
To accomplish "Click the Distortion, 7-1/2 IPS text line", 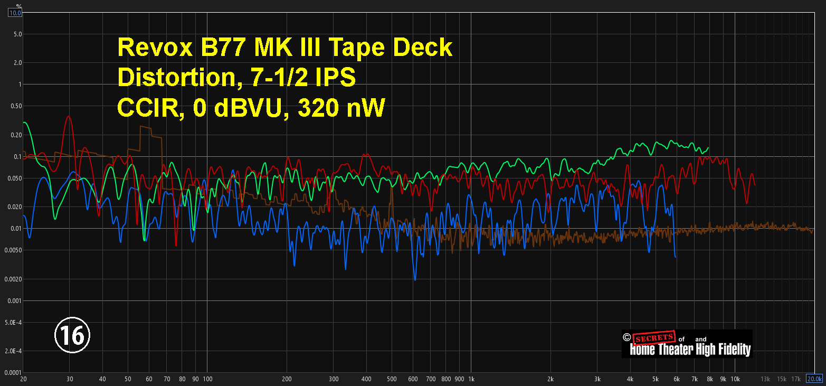I will (236, 78).
